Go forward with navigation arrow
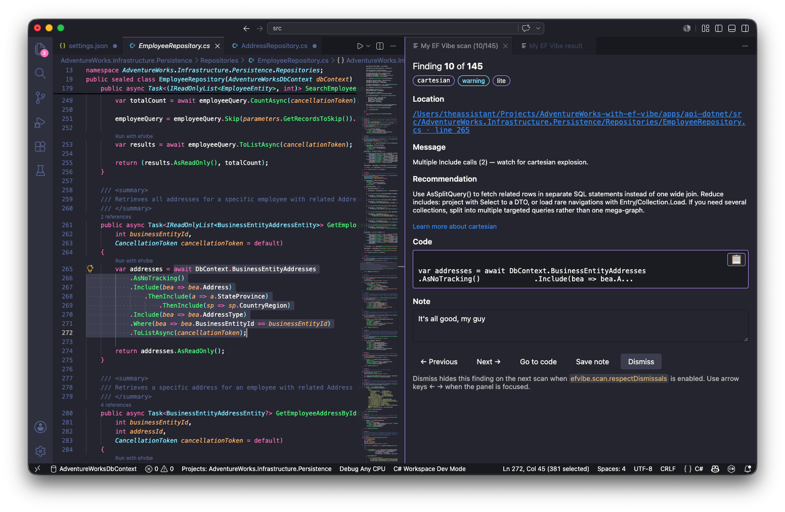 (x=259, y=28)
